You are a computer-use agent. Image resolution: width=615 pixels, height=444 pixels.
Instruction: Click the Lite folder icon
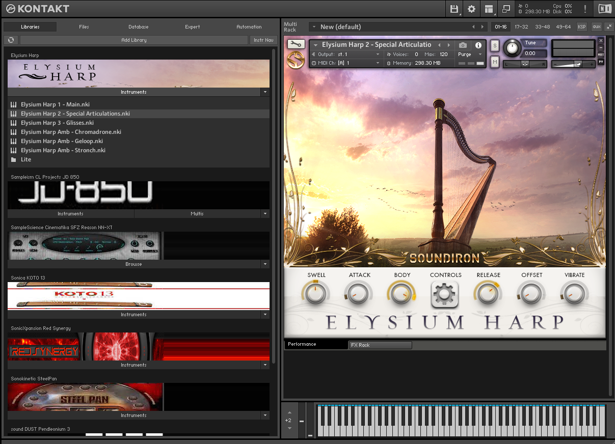13,159
